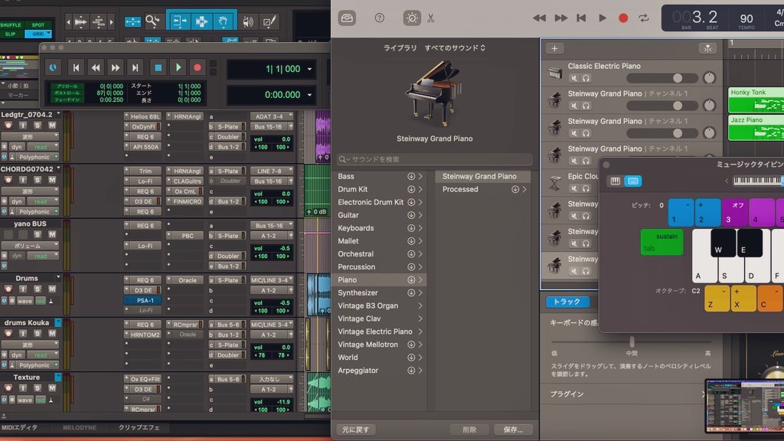The height and width of the screenshot is (441, 784).
Task: Click the Quick Help question mark icon
Action: [x=380, y=18]
